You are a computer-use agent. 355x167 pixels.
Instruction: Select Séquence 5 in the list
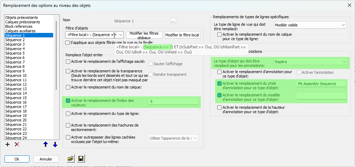tap(15, 53)
